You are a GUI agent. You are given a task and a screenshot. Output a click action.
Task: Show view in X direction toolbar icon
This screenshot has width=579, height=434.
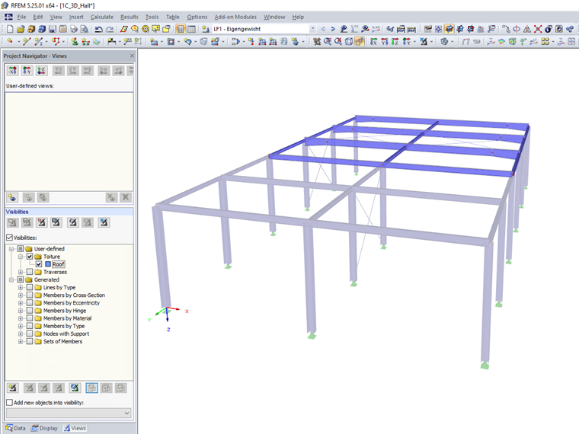coord(374,41)
